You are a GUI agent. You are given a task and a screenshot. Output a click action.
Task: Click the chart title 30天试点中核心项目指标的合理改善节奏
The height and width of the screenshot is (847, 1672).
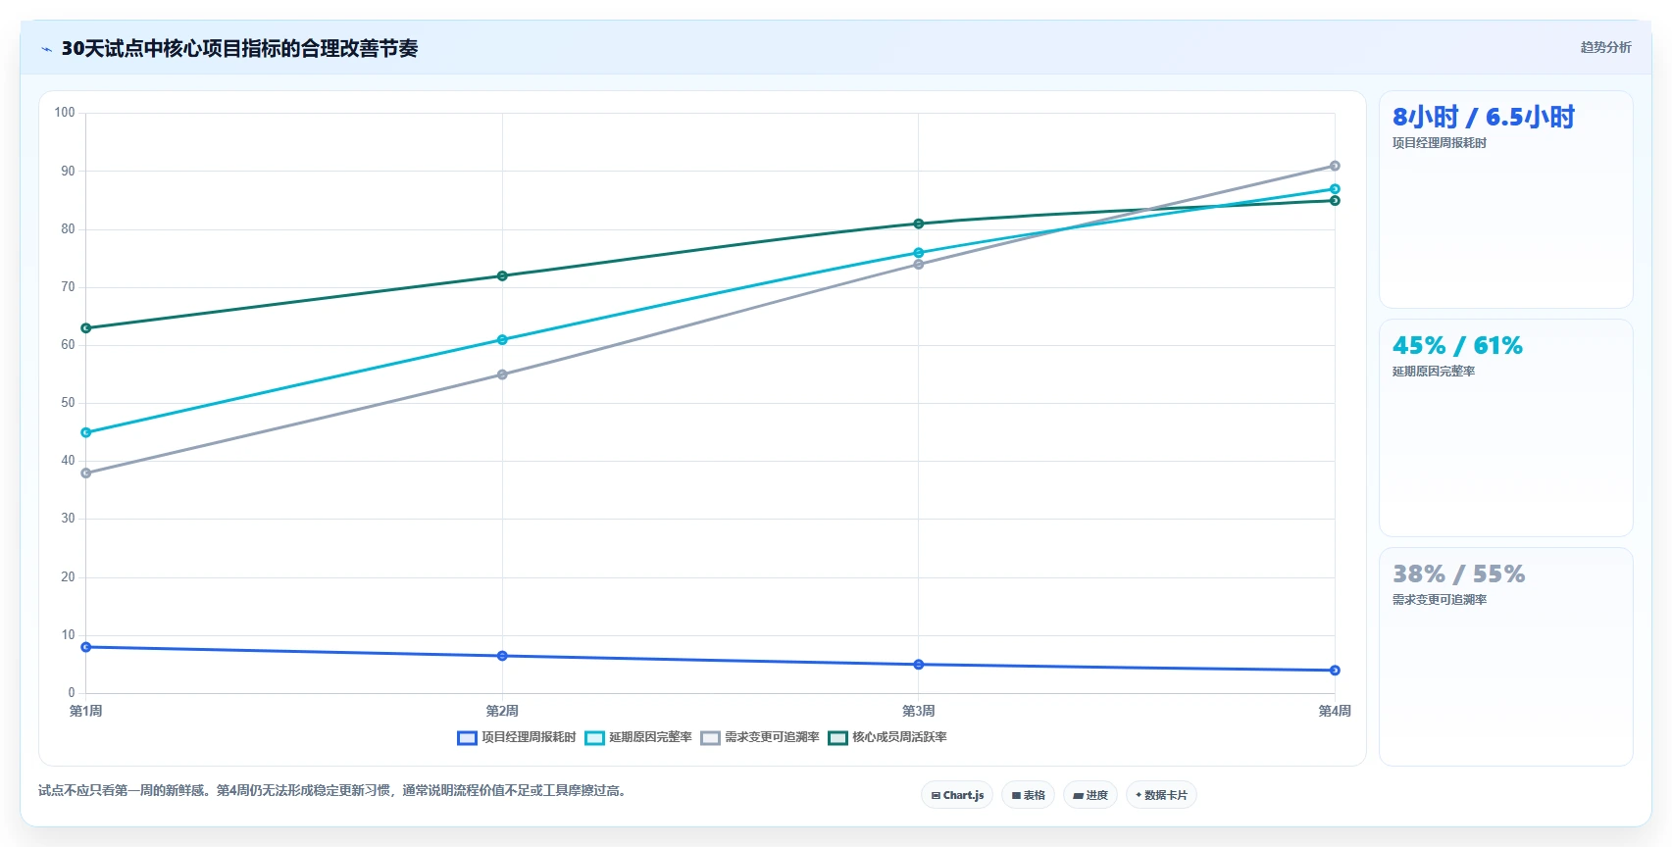point(239,48)
